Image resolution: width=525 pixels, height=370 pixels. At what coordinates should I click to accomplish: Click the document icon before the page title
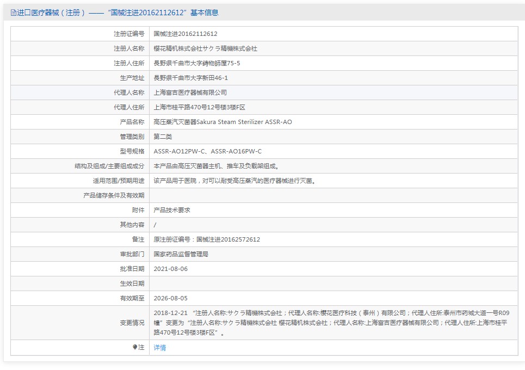click(x=13, y=13)
